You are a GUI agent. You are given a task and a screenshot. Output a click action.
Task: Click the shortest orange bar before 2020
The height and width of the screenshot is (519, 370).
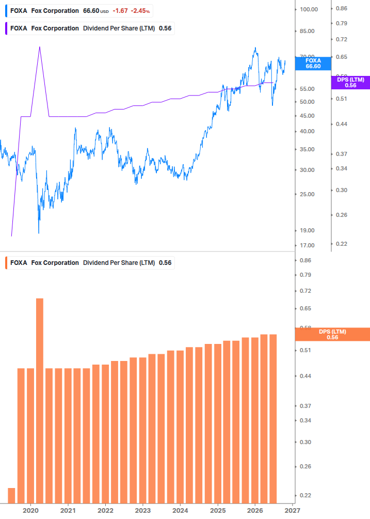(11, 496)
